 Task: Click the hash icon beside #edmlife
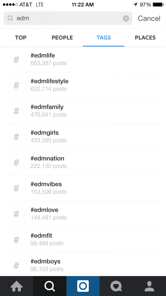pos(16,60)
